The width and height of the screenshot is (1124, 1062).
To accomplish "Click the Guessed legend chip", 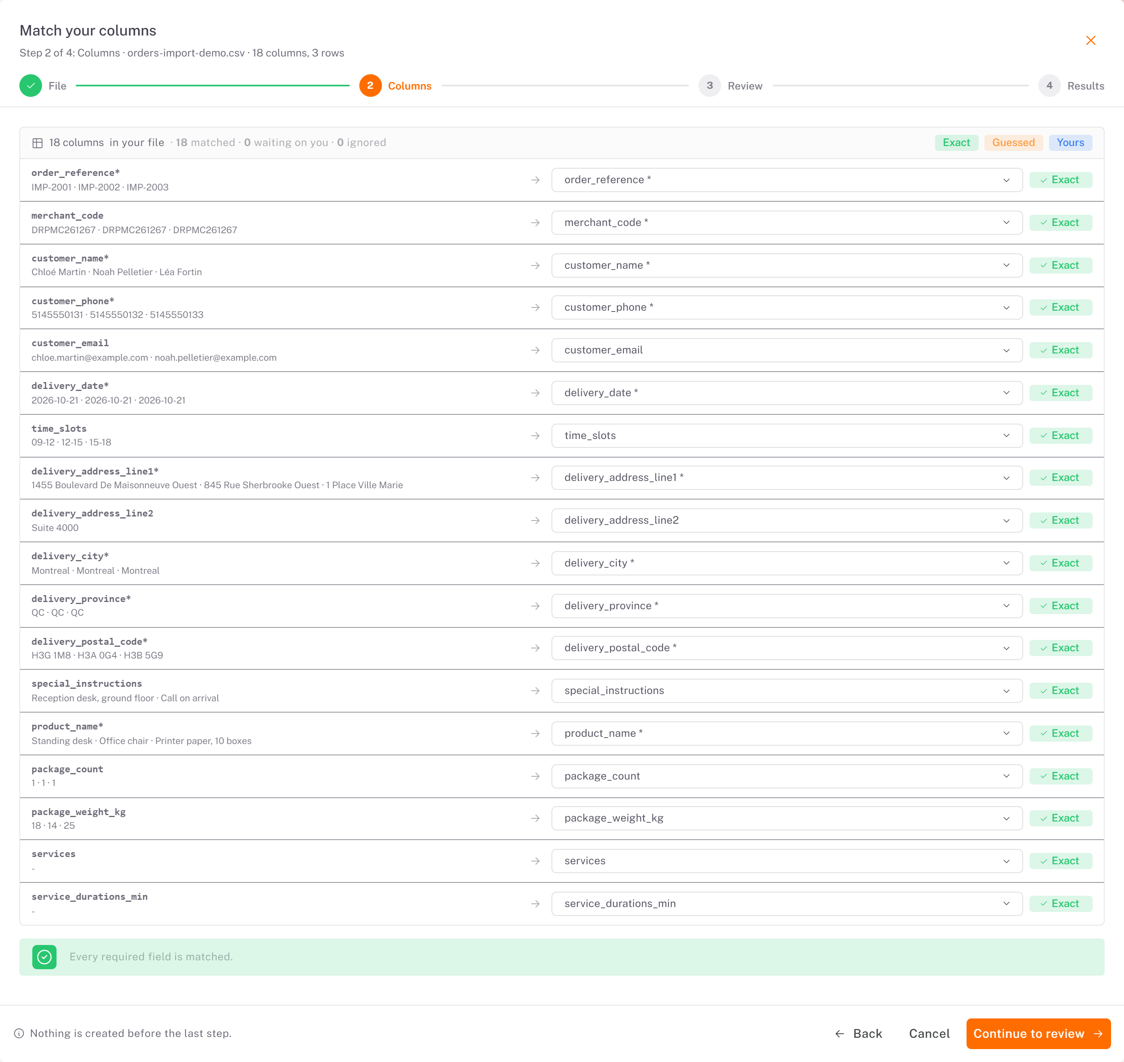I will click(1013, 143).
